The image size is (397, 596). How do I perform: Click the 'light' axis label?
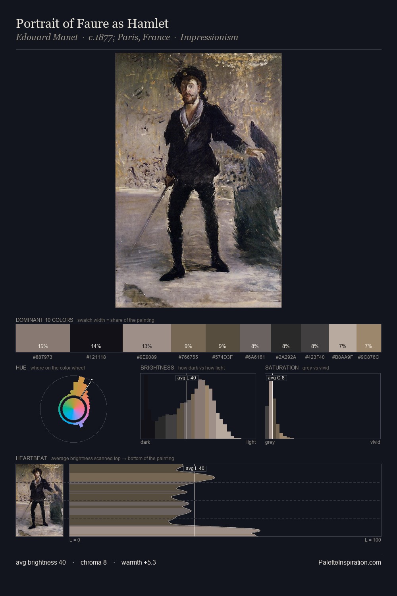(x=251, y=442)
